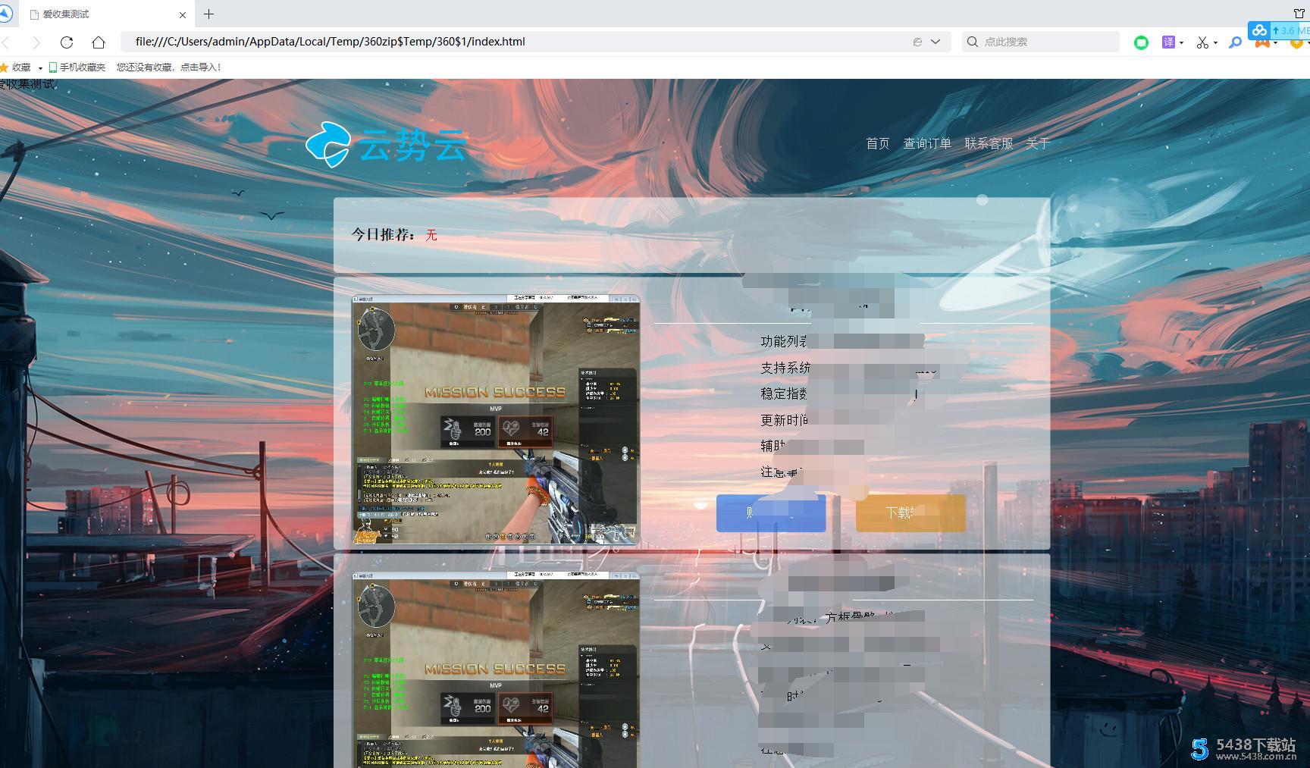Go to the browser home page icon
Viewport: 1310px width, 768px height.
pyautogui.click(x=99, y=42)
